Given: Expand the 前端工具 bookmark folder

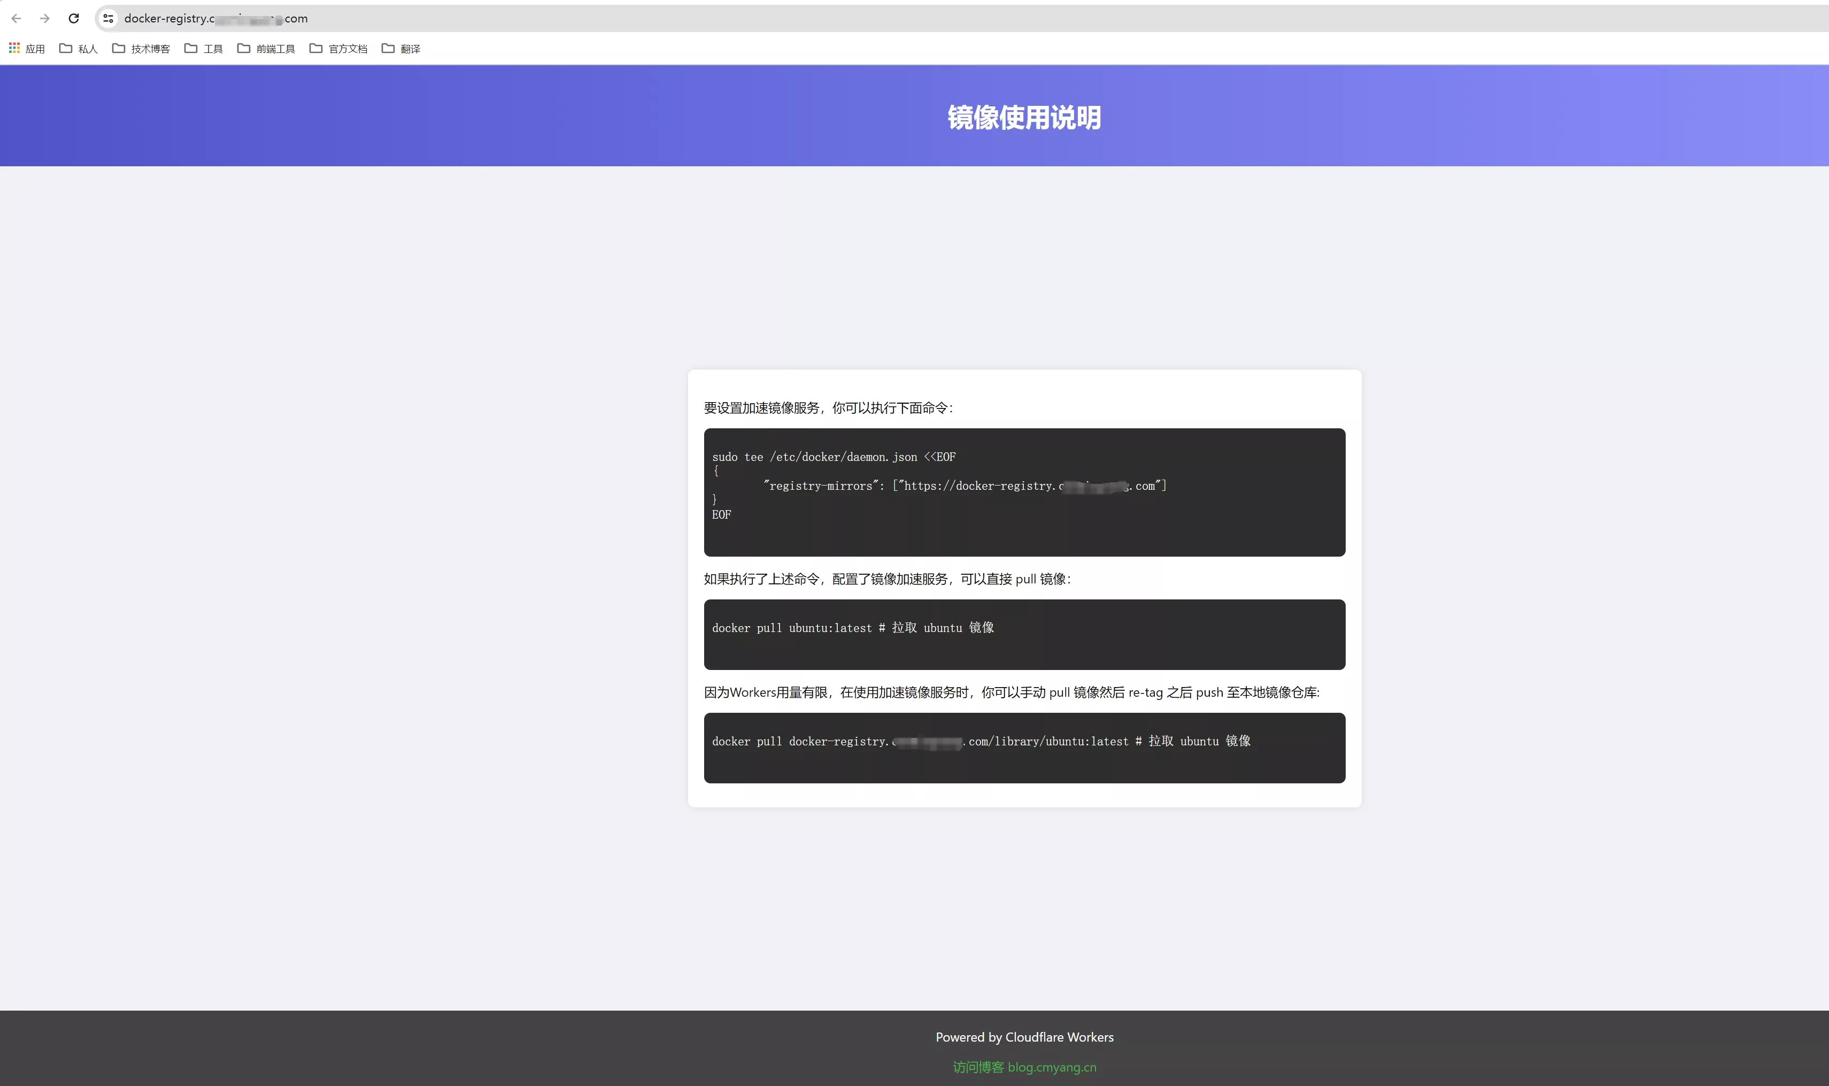Looking at the screenshot, I should click(266, 48).
